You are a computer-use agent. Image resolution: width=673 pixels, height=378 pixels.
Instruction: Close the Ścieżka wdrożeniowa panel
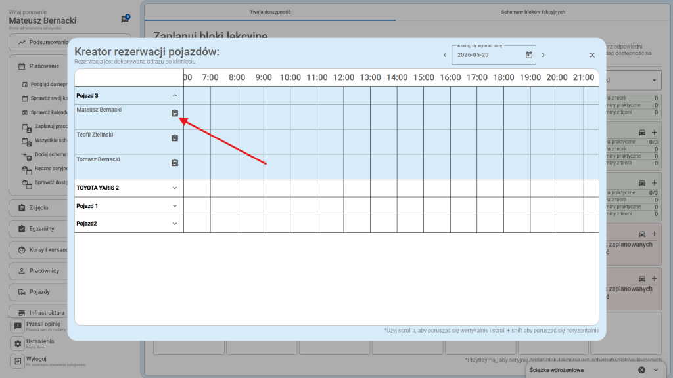[x=642, y=369]
